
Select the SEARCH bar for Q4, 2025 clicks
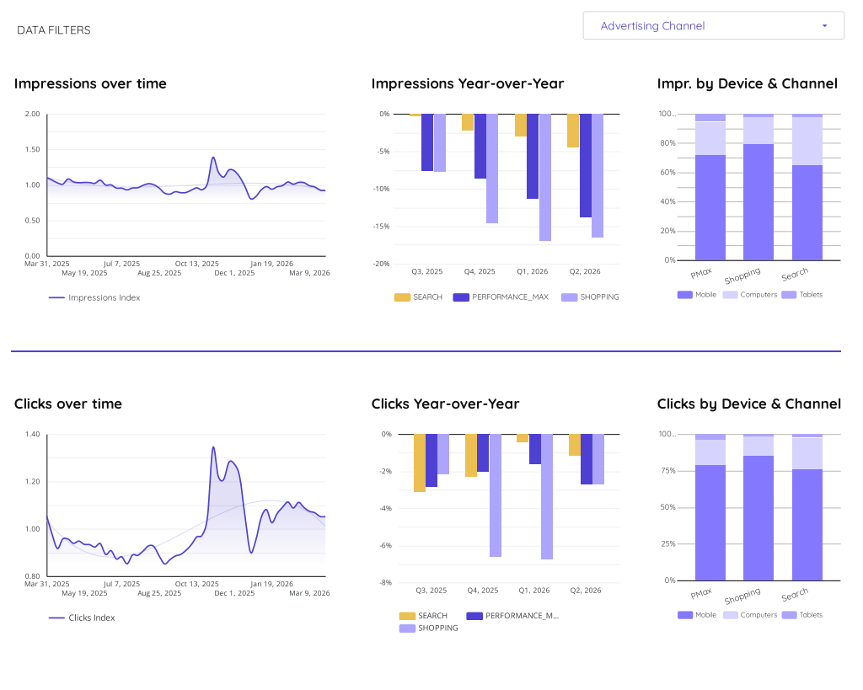(x=471, y=455)
